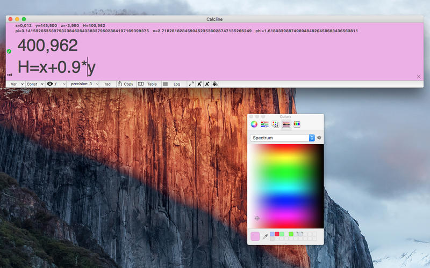Click the red saved color swatch
This screenshot has width=430, height=268.
coord(277,234)
